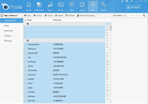Click the music note icon in title bar
Image resolution: width=148 pixels, height=104 pixels.
pyautogui.click(x=122, y=1)
